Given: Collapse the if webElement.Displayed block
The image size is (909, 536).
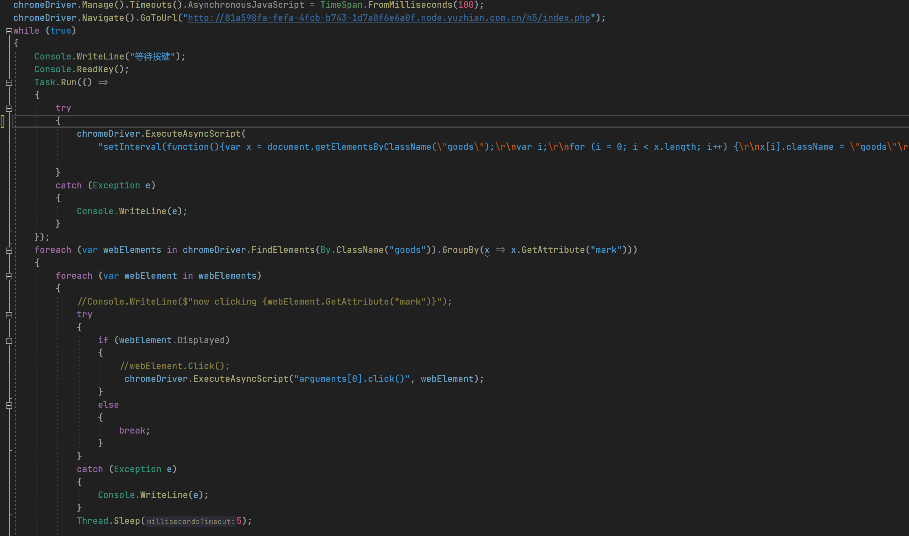Looking at the screenshot, I should [9, 341].
